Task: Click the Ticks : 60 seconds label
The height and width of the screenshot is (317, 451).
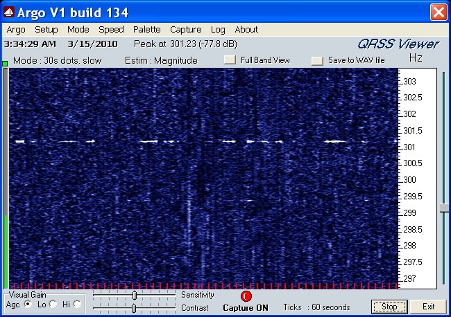Action: pyautogui.click(x=316, y=307)
